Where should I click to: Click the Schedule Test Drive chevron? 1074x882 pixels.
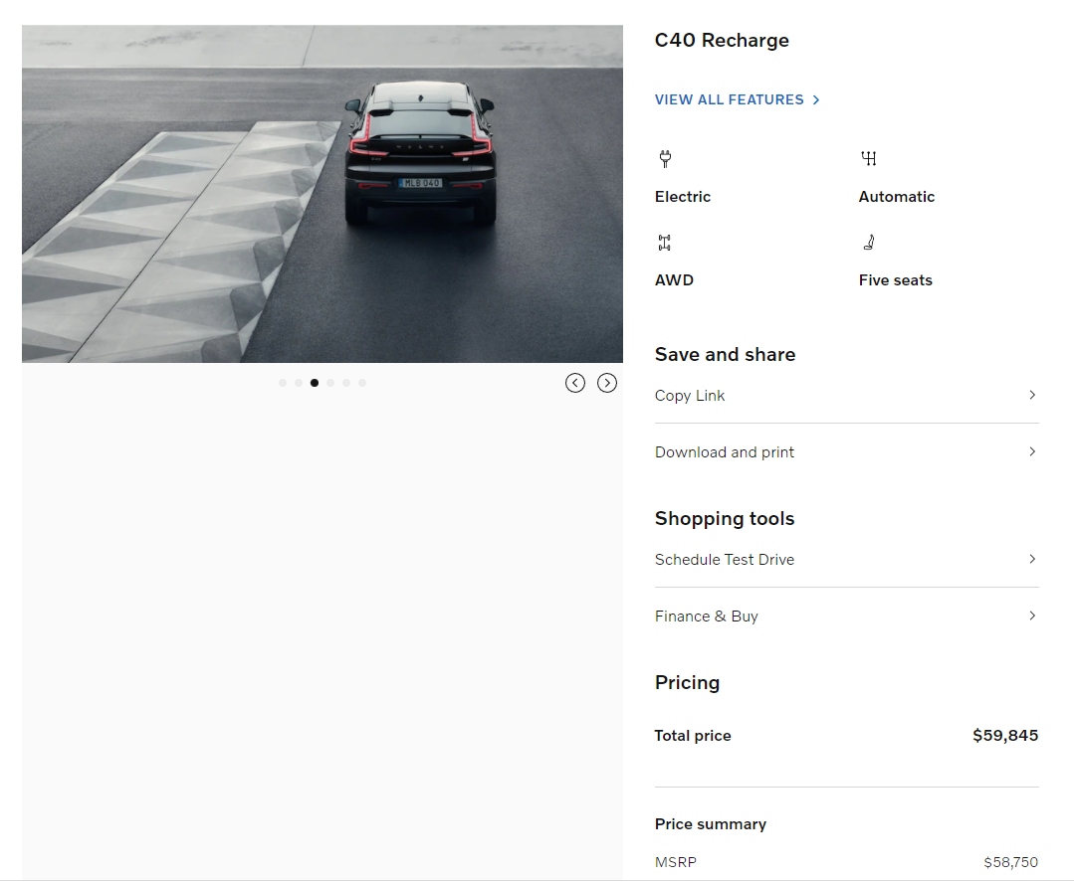coord(1032,559)
